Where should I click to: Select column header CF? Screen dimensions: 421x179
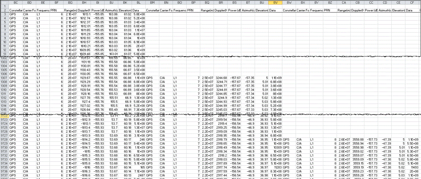pyautogui.click(x=412, y=2)
